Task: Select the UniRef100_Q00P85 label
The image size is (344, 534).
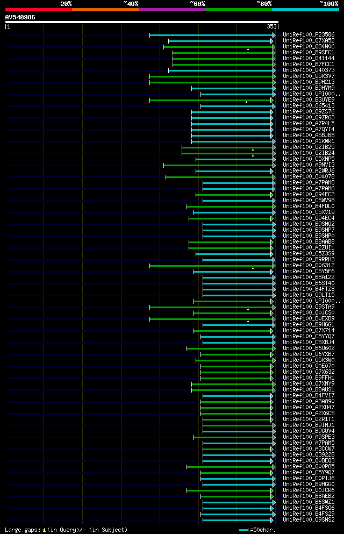Action: click(x=309, y=467)
